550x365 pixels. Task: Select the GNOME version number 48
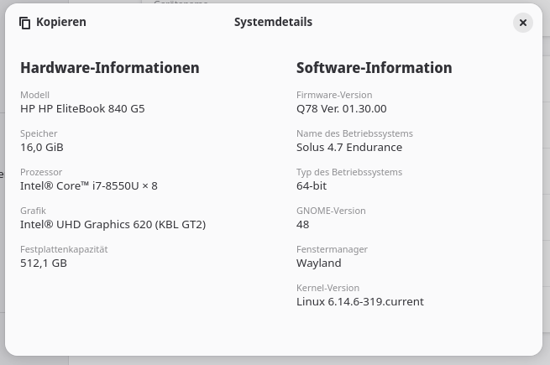pyautogui.click(x=303, y=224)
